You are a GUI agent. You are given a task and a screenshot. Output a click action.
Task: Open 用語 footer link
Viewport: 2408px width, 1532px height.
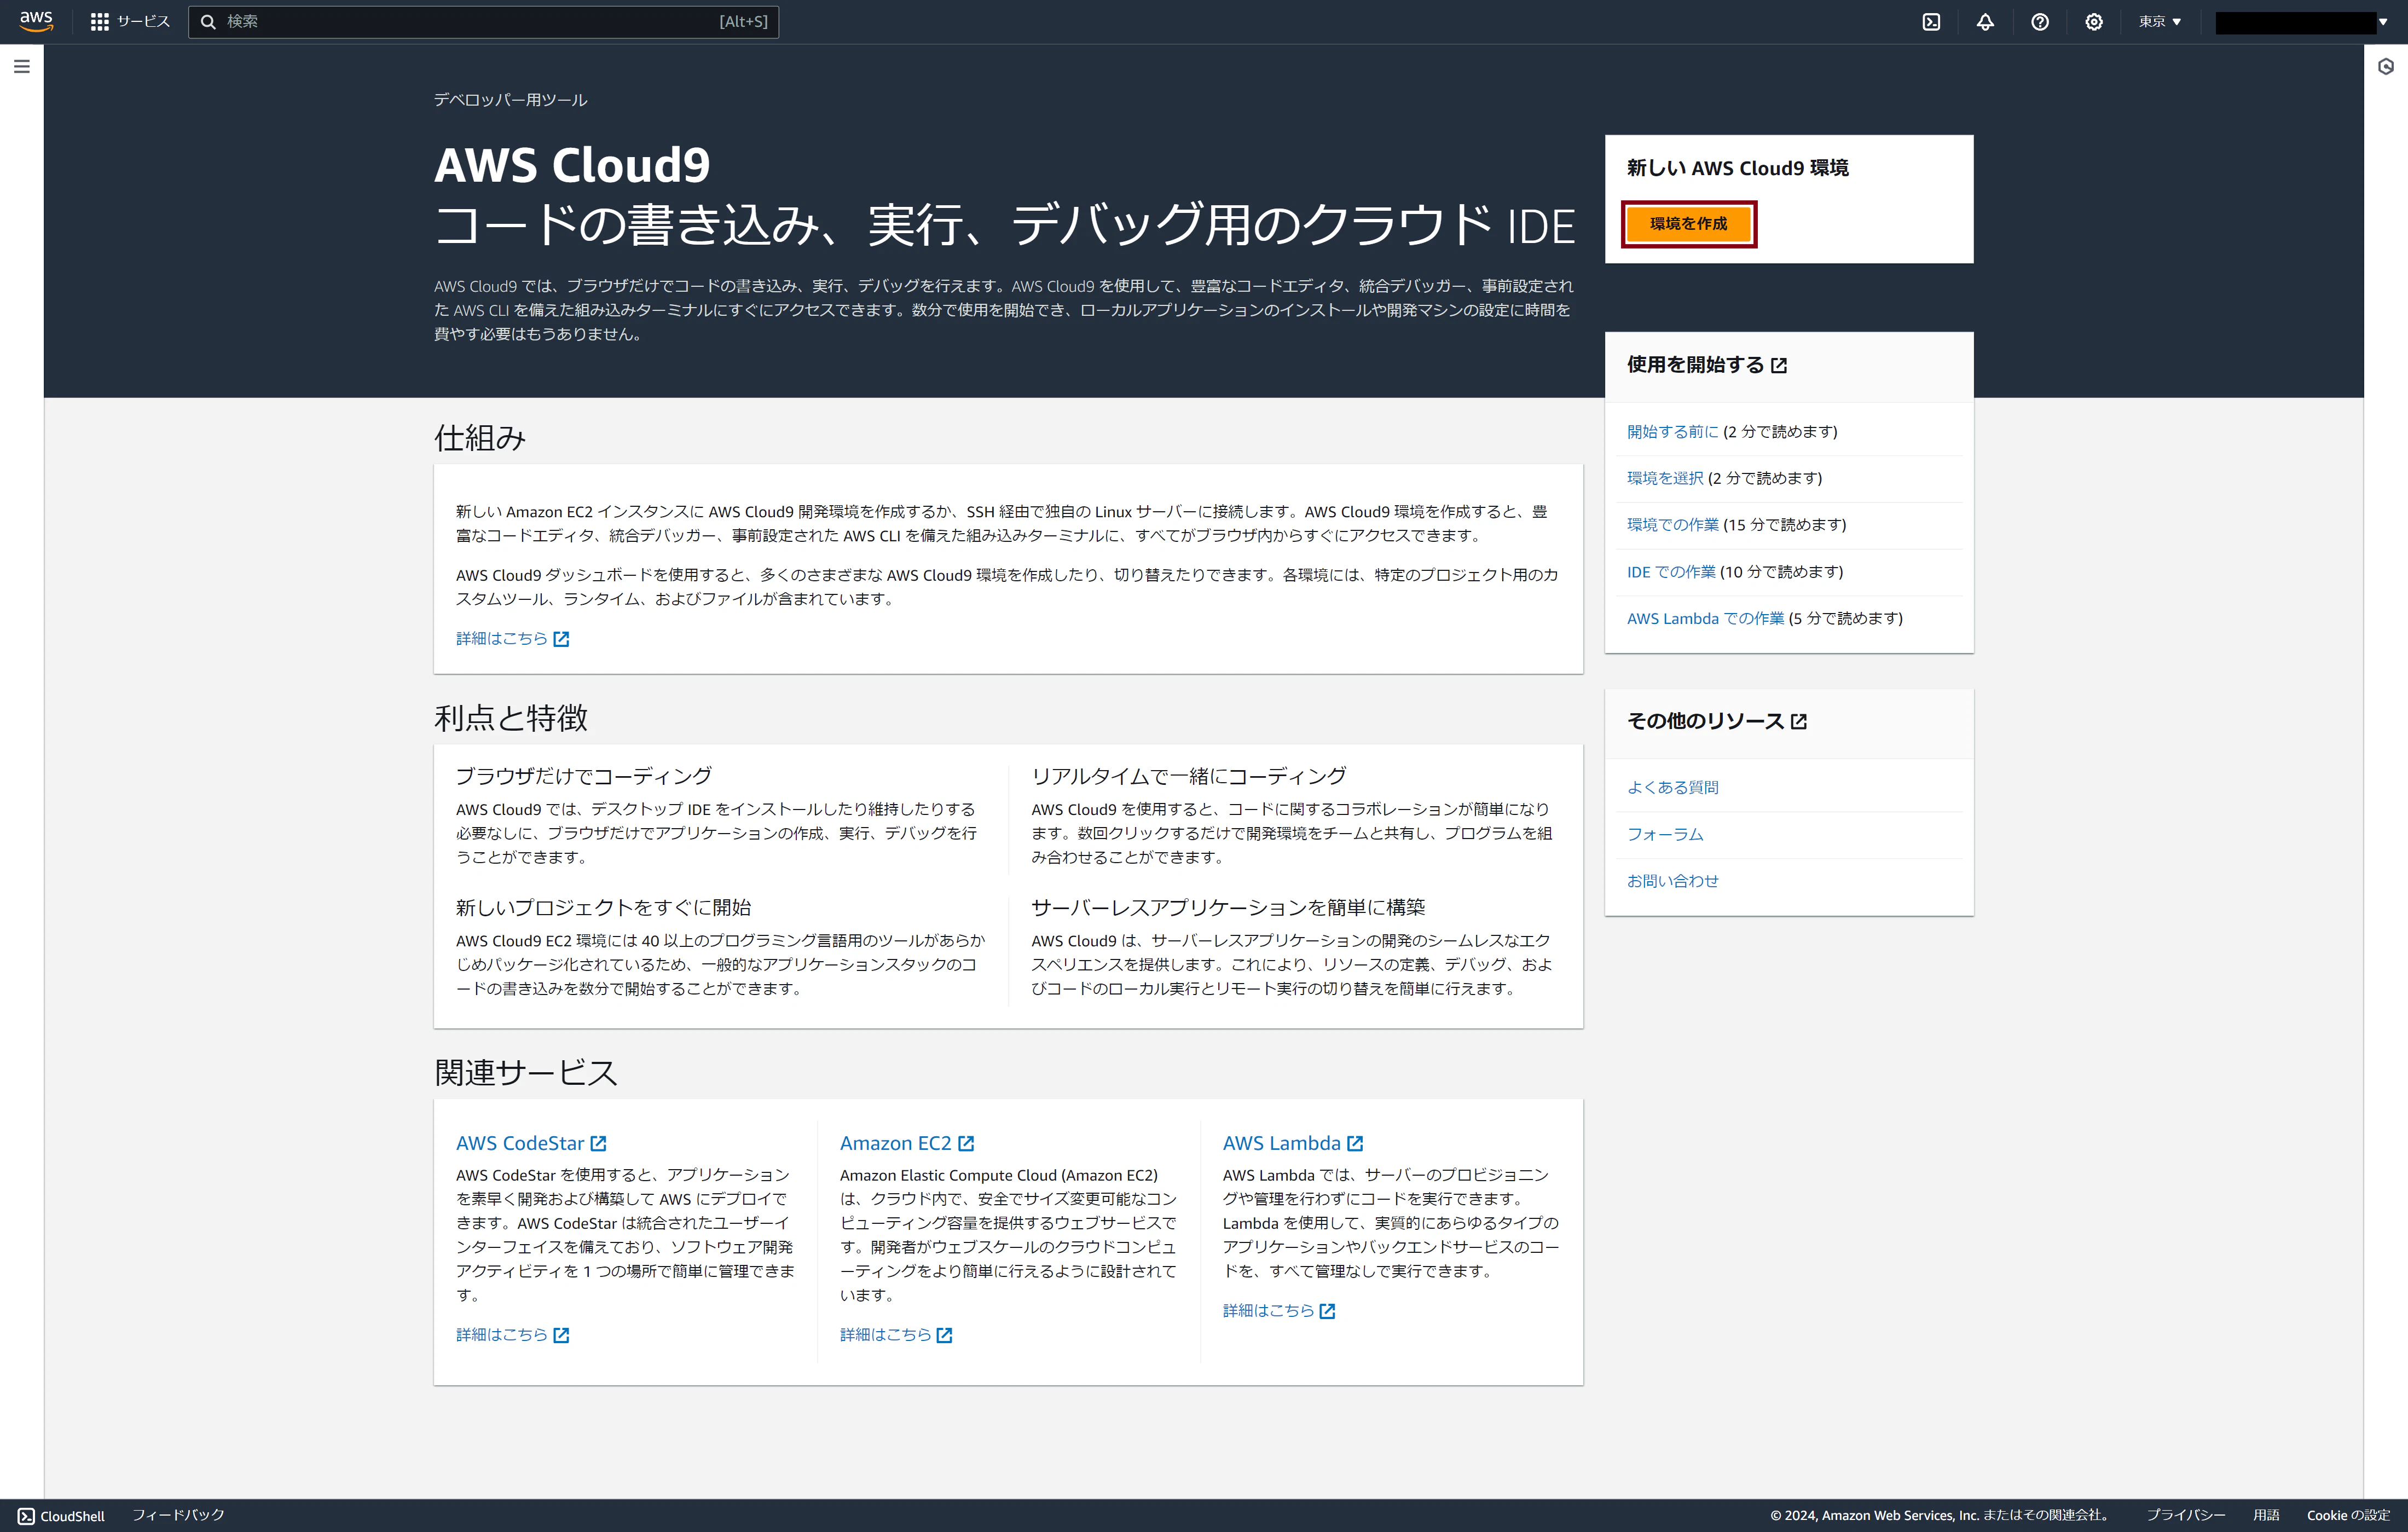pyautogui.click(x=2267, y=1515)
